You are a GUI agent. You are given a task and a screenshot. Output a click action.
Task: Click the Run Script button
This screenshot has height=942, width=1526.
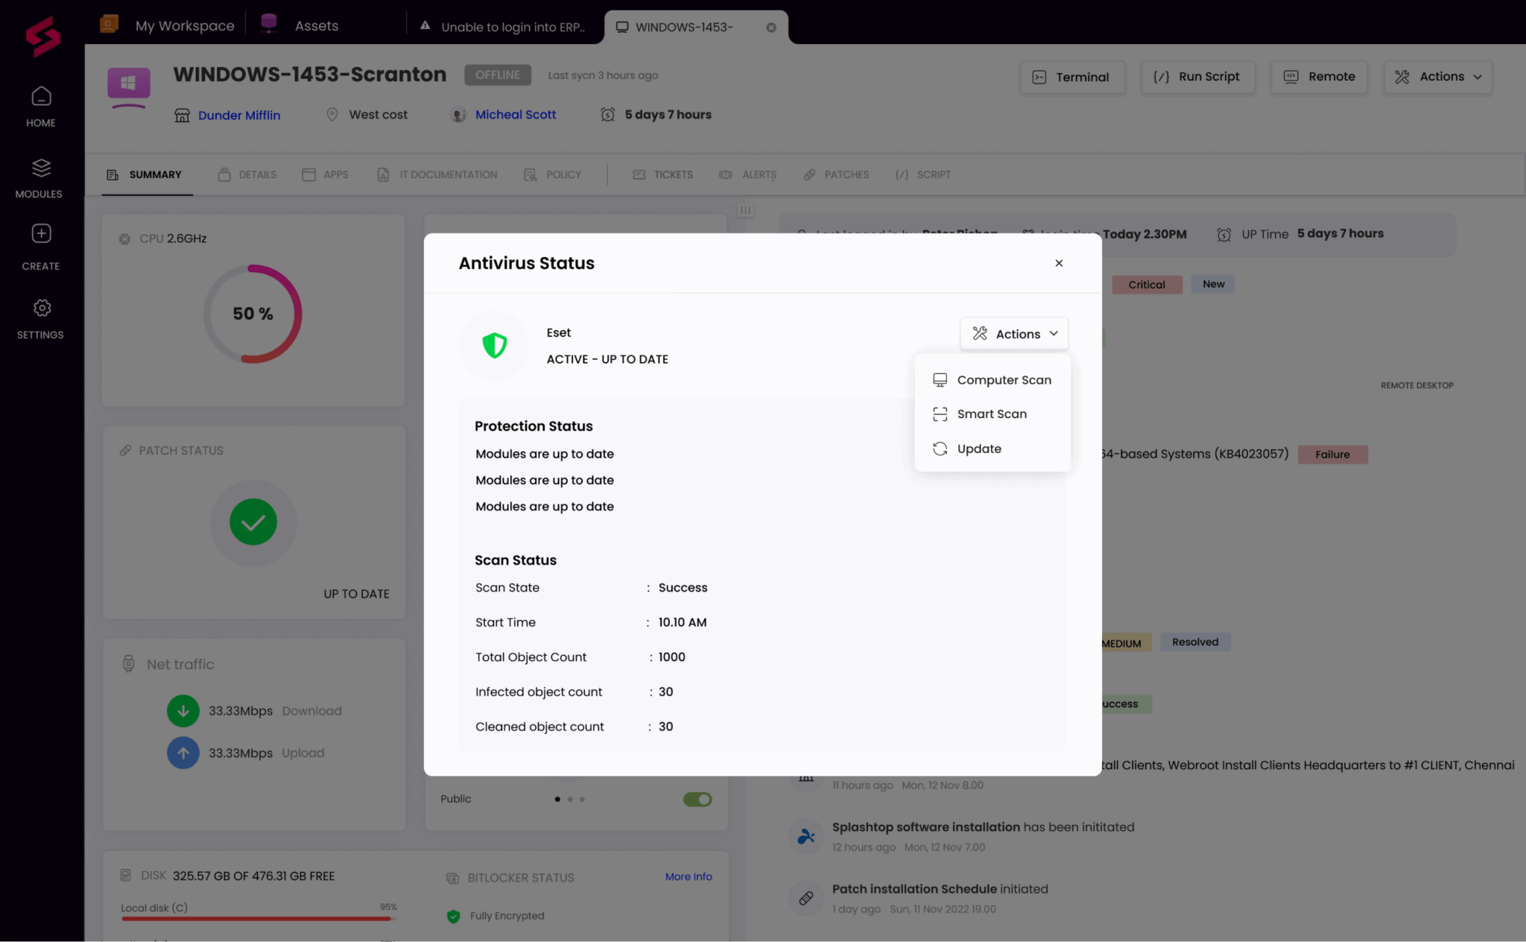[1197, 77]
